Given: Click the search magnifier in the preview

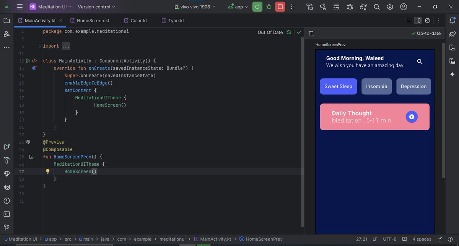Looking at the screenshot, I should point(420,61).
